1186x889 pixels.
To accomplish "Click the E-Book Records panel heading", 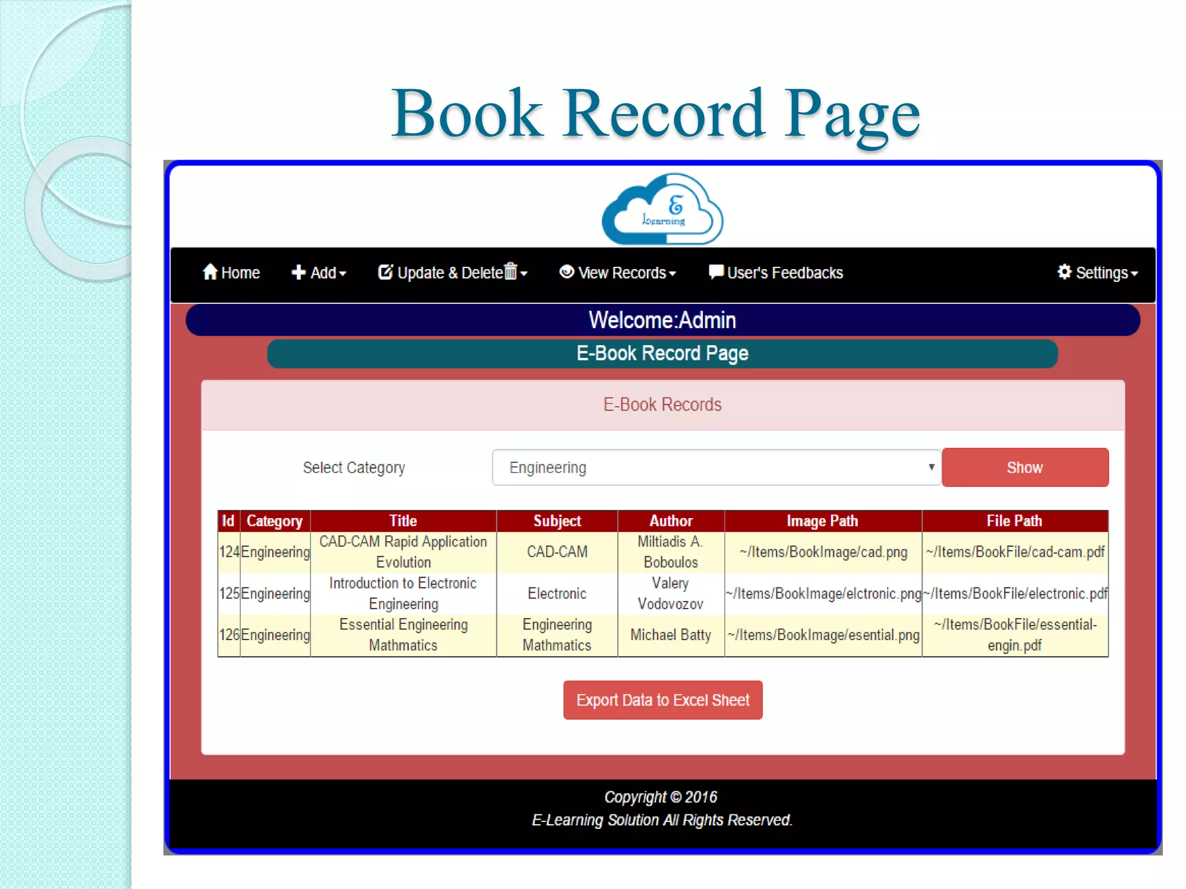I will [x=662, y=405].
